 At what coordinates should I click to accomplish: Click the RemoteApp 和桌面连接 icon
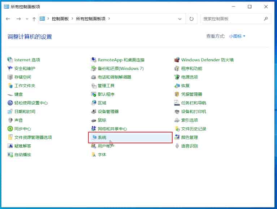point(94,60)
